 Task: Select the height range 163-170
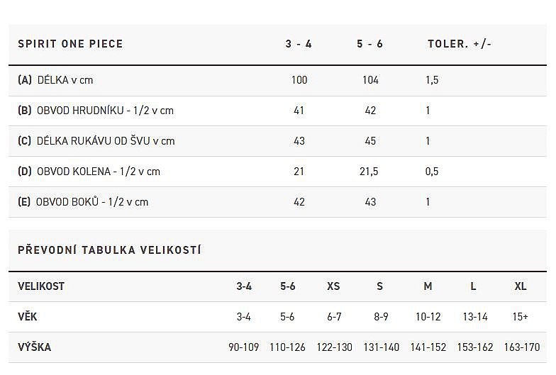521,347
